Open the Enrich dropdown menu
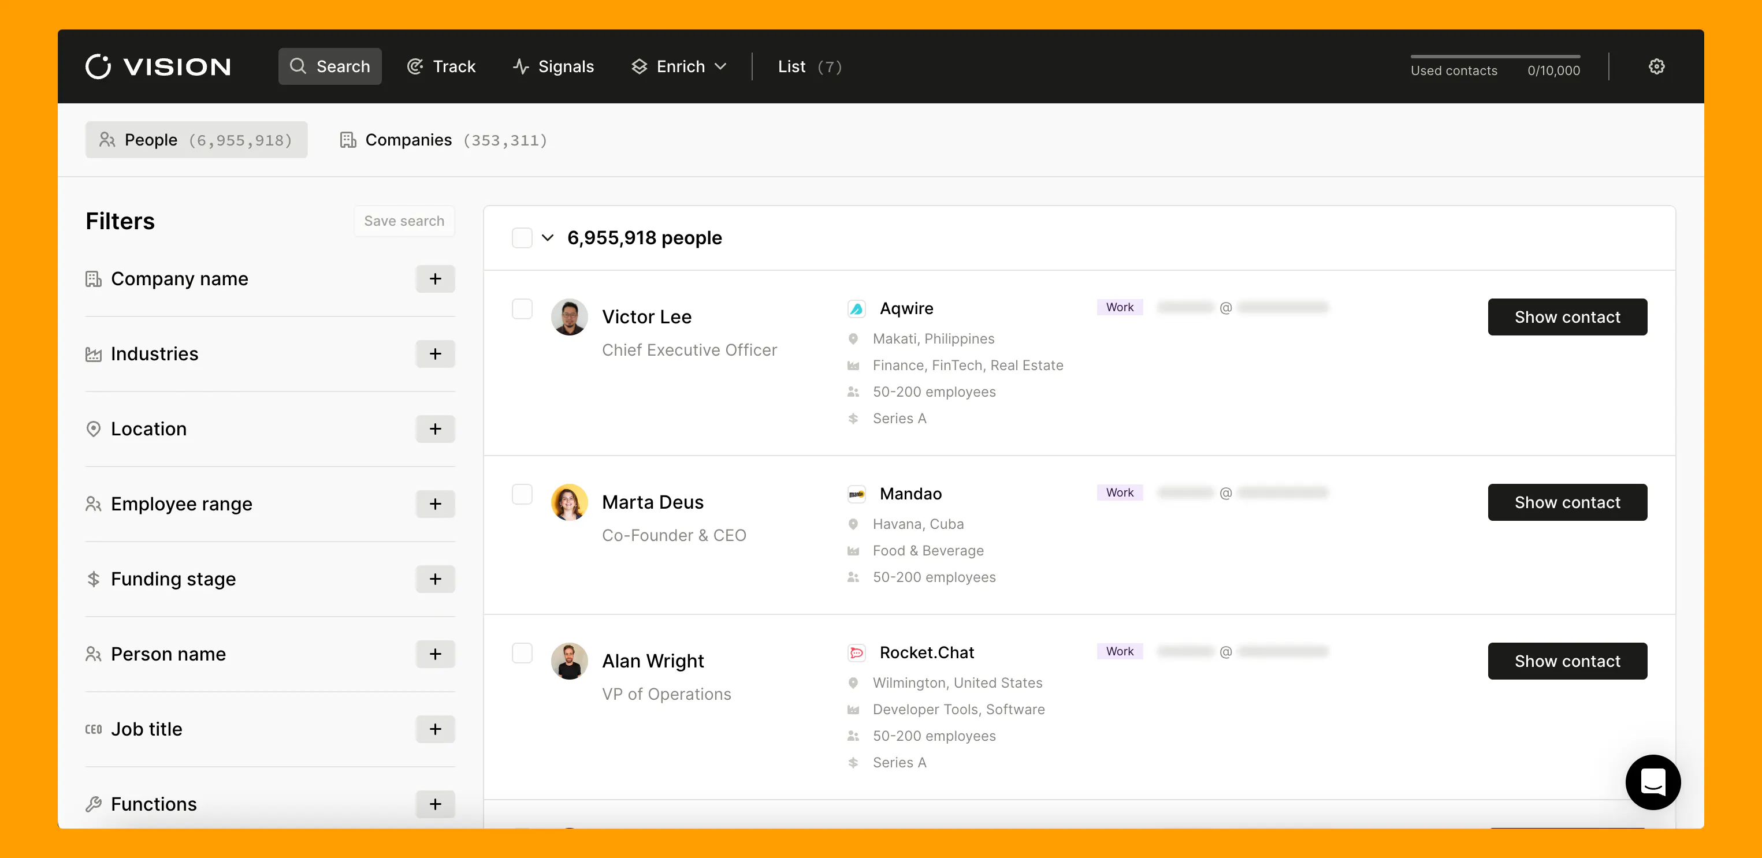This screenshot has height=858, width=1762. click(679, 66)
